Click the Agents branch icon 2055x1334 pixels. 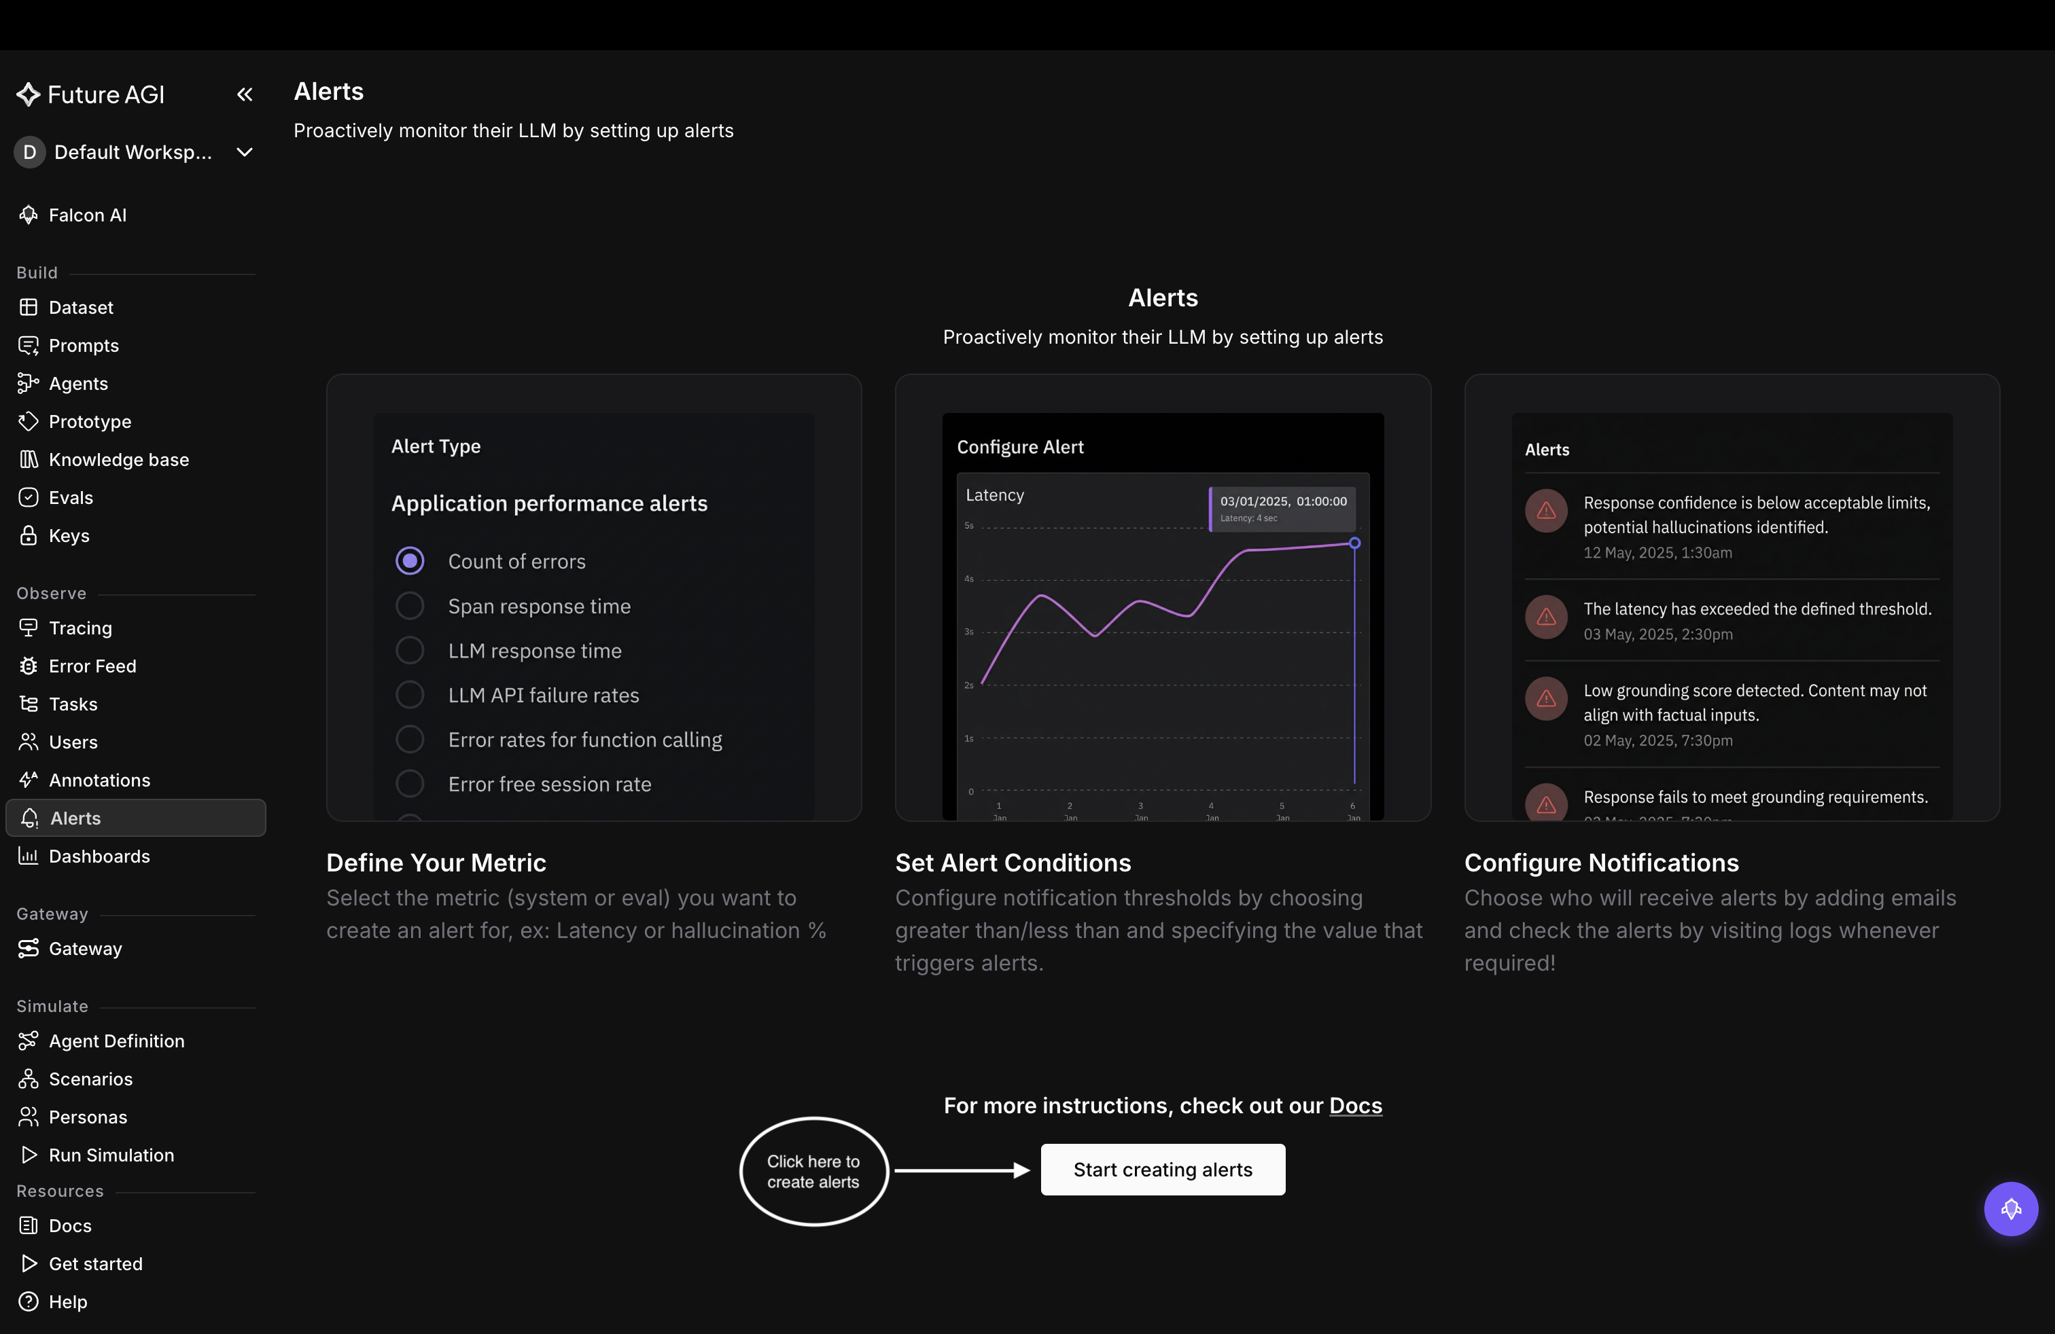pos(29,383)
